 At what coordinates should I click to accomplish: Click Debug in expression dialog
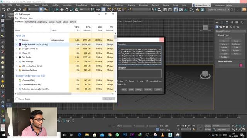[x=139, y=90]
